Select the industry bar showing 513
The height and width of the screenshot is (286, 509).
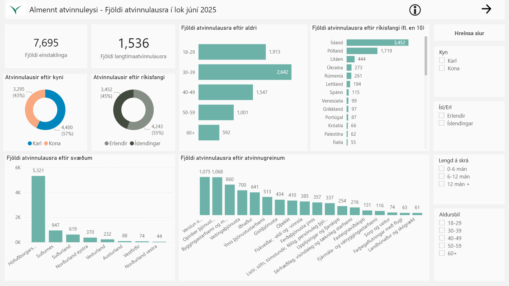click(267, 206)
